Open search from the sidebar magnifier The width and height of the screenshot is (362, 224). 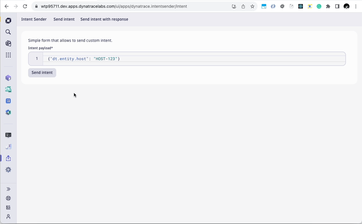click(8, 32)
